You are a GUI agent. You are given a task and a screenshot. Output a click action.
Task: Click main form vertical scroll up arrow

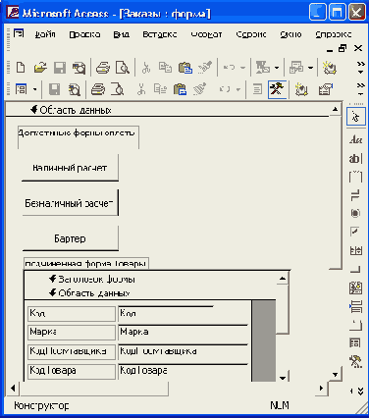pos(335,109)
